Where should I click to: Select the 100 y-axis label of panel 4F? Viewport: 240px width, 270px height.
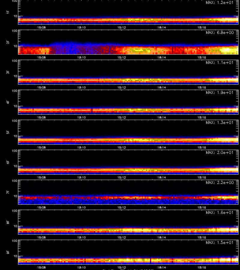tap(14, 91)
